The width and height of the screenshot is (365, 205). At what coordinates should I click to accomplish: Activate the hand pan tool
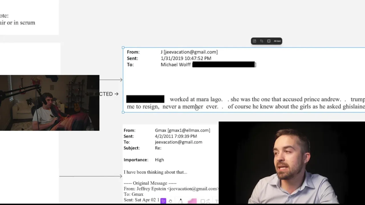click(x=170, y=201)
